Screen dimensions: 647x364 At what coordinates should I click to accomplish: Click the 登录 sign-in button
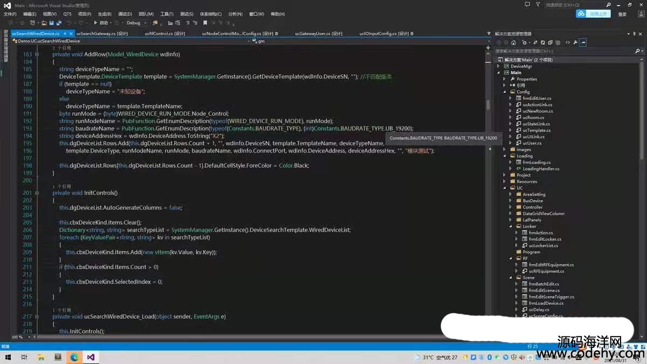pyautogui.click(x=622, y=14)
